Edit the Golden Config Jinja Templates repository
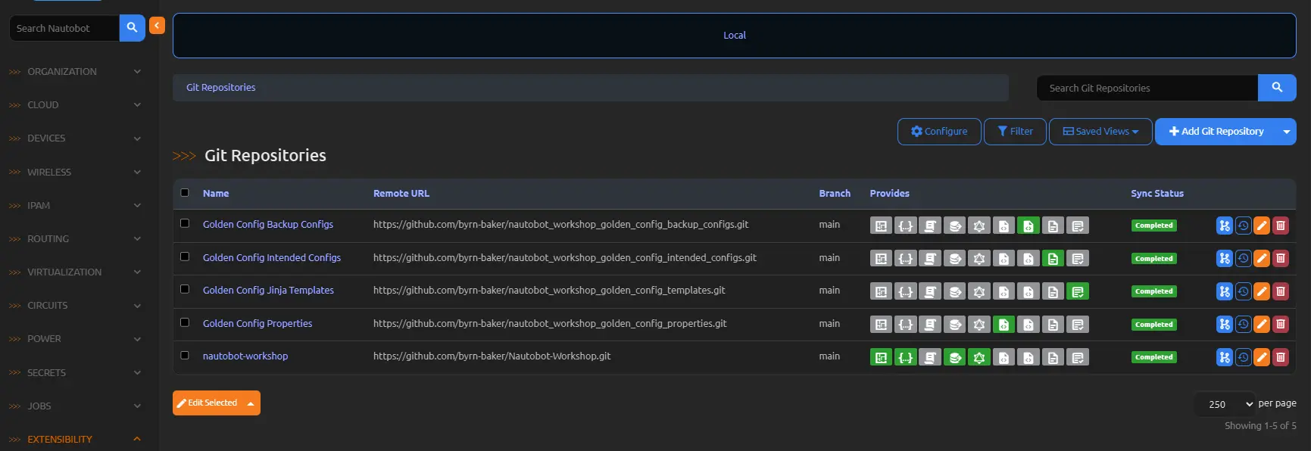Screen dimensions: 1311x451 pyautogui.click(x=1262, y=291)
